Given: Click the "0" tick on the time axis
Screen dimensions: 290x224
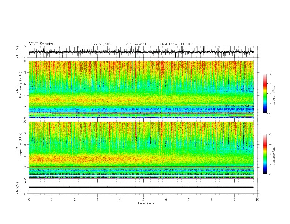Looking at the screenshot, I should (x=29, y=199).
